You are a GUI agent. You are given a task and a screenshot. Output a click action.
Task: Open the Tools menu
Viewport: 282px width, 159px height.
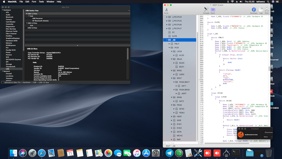[41, 2]
